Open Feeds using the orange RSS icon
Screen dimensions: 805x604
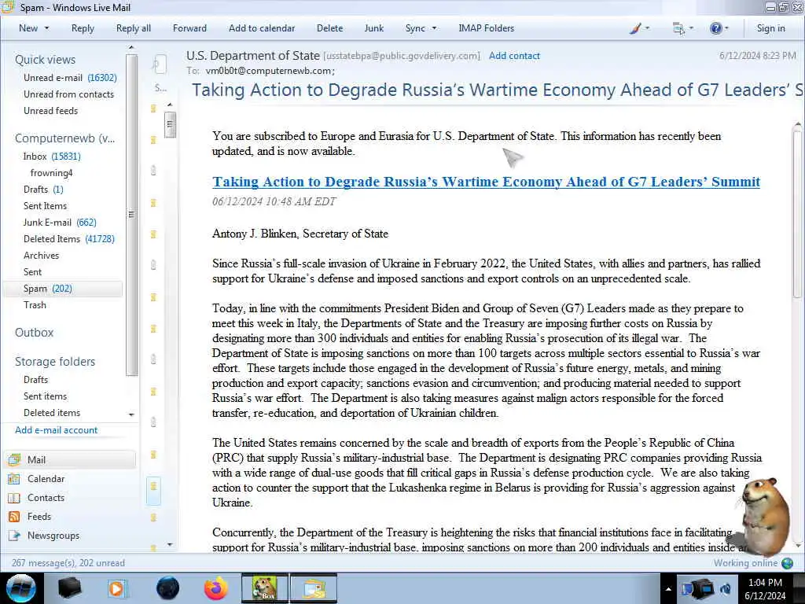[x=14, y=517]
